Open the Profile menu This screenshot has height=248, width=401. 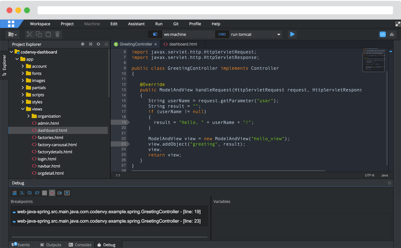[x=195, y=24]
